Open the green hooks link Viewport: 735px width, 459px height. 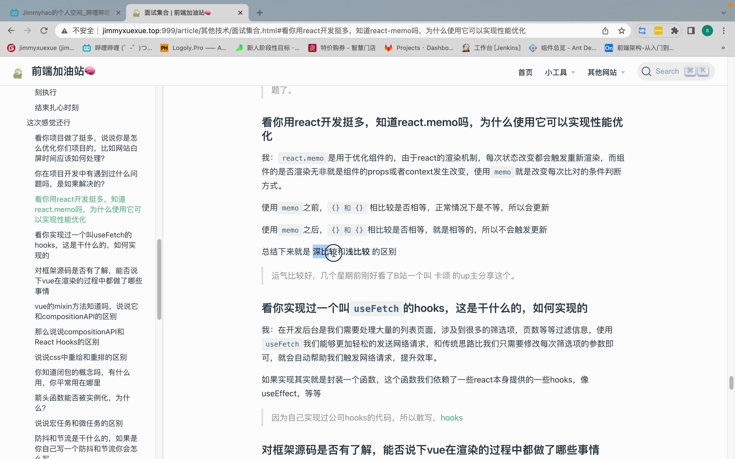click(451, 418)
